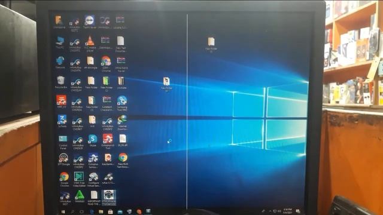Select the Recycle Bin icon

(x=60, y=82)
